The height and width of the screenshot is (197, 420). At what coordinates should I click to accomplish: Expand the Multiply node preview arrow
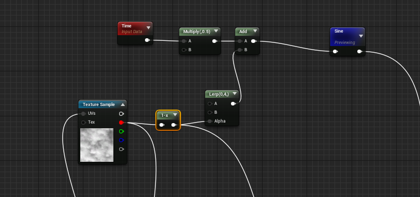pyautogui.click(x=216, y=31)
